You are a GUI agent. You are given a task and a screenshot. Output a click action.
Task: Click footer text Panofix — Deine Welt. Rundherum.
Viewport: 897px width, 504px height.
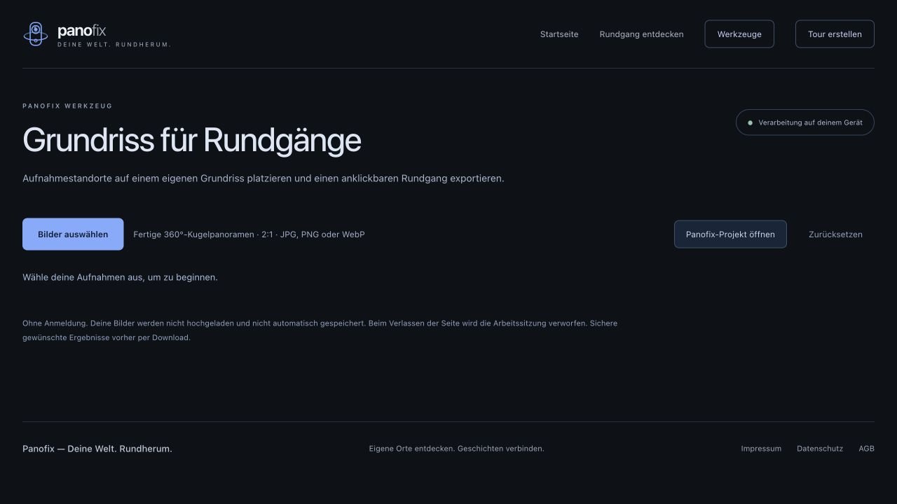[97, 449]
